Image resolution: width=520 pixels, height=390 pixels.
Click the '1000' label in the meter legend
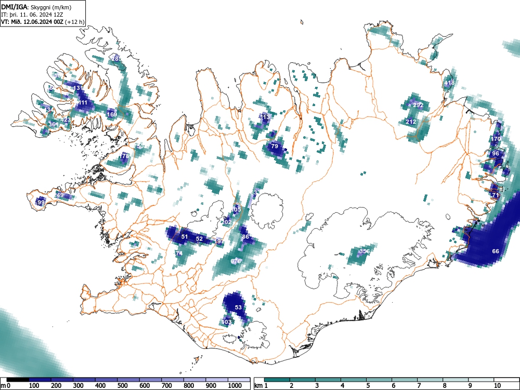235,386
